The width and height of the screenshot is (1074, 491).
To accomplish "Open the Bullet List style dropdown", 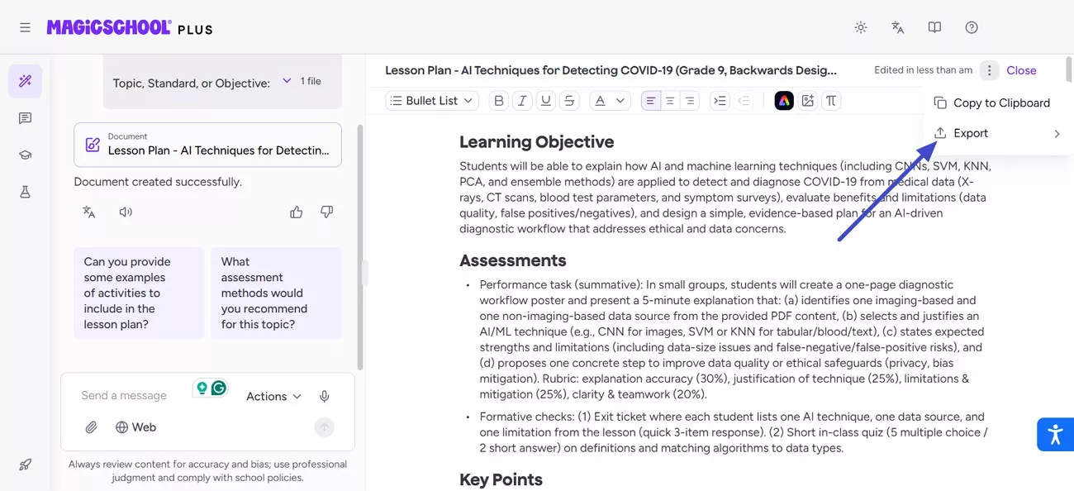I will point(432,101).
